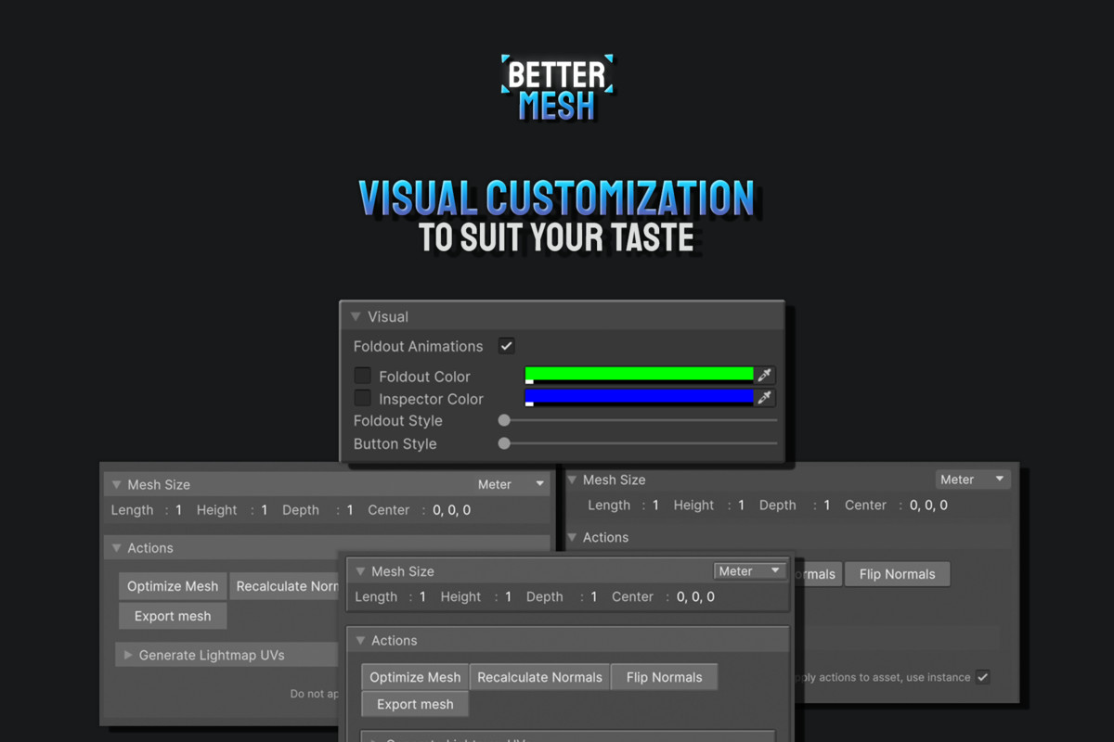Image resolution: width=1114 pixels, height=742 pixels.
Task: Collapse the Visual foldout
Action: coord(356,316)
